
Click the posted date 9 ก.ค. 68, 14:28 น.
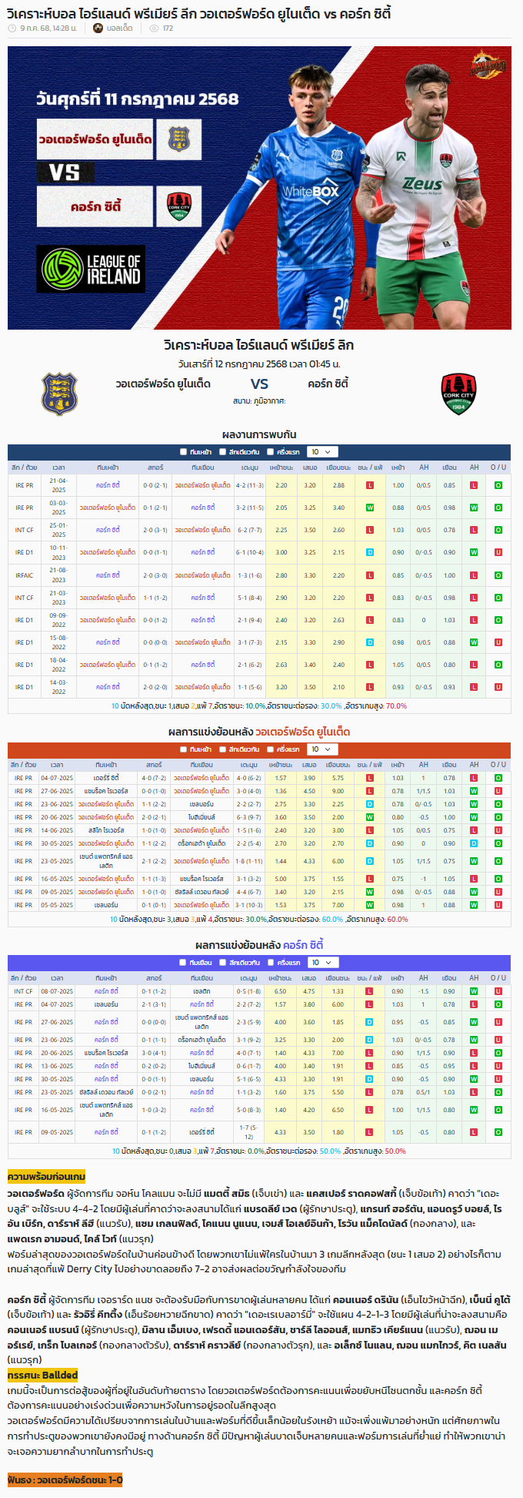pos(48,28)
